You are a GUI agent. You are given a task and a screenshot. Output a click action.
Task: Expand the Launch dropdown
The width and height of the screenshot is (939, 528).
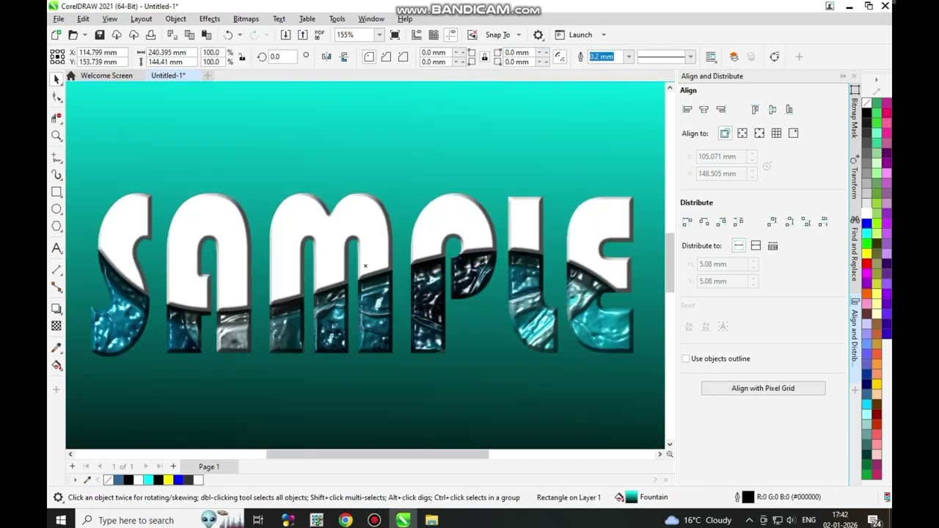[604, 34]
